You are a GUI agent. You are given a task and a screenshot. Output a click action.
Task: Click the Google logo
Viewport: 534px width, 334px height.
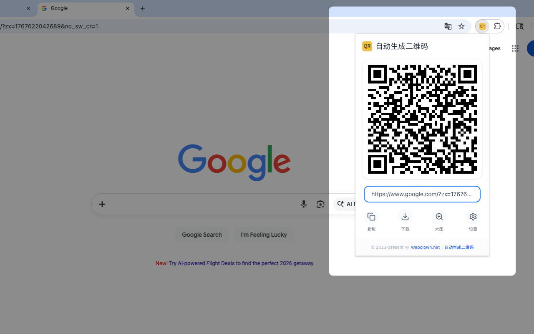click(234, 163)
